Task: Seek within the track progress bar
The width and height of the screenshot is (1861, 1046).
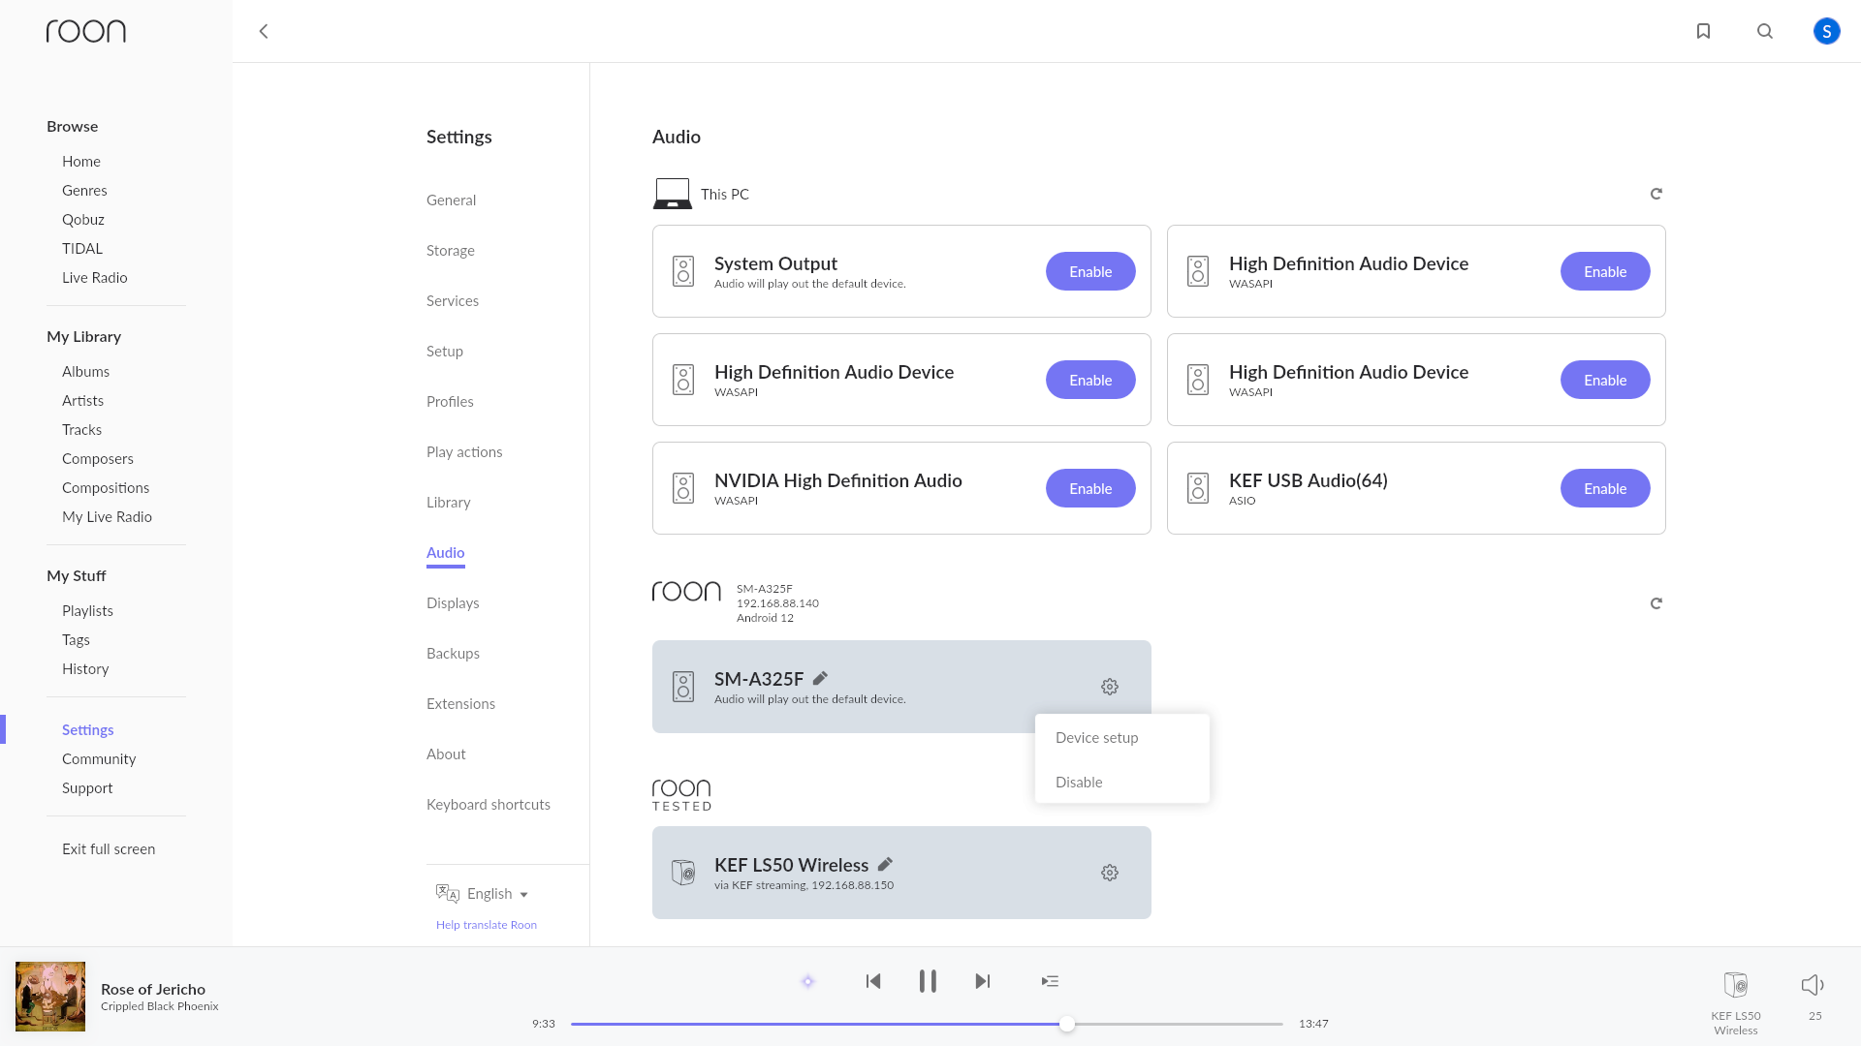Action: pyautogui.click(x=927, y=1024)
